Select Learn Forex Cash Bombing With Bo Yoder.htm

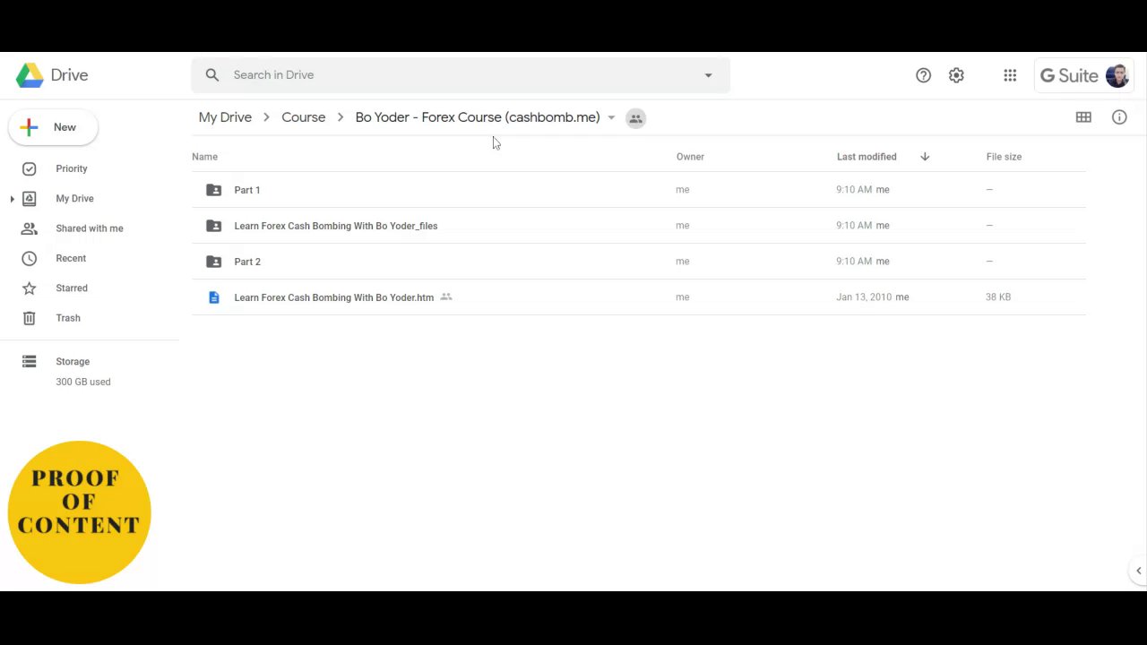[x=333, y=297]
